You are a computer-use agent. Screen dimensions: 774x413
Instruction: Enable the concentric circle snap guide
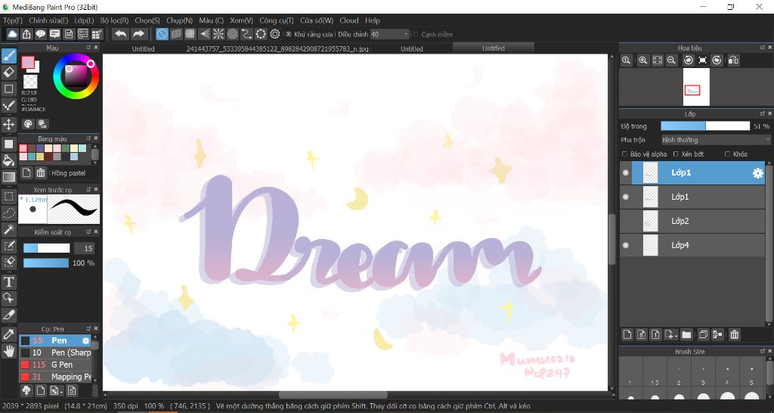click(233, 34)
